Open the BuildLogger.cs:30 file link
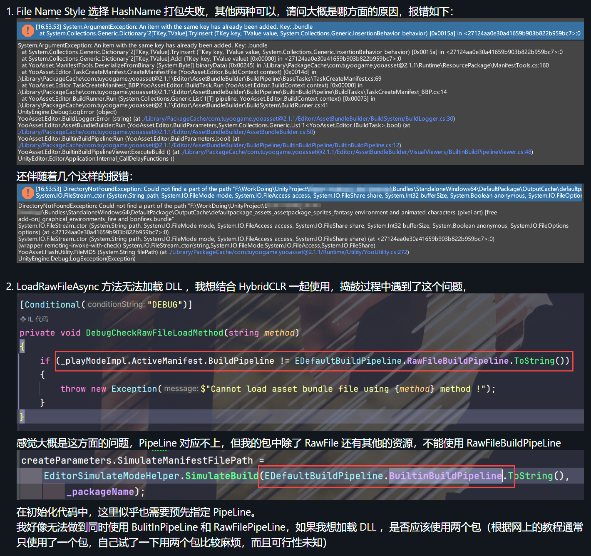 click(x=298, y=119)
